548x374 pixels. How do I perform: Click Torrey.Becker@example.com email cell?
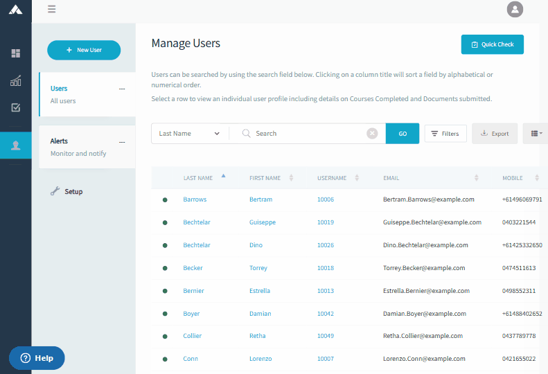point(424,268)
